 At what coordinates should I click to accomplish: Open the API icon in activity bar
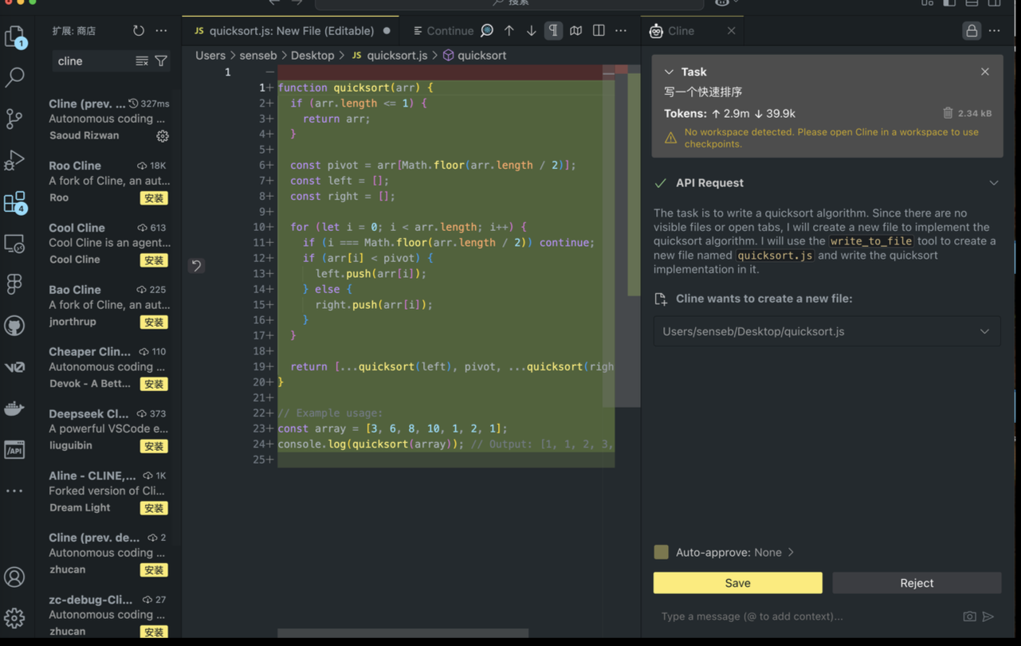15,450
